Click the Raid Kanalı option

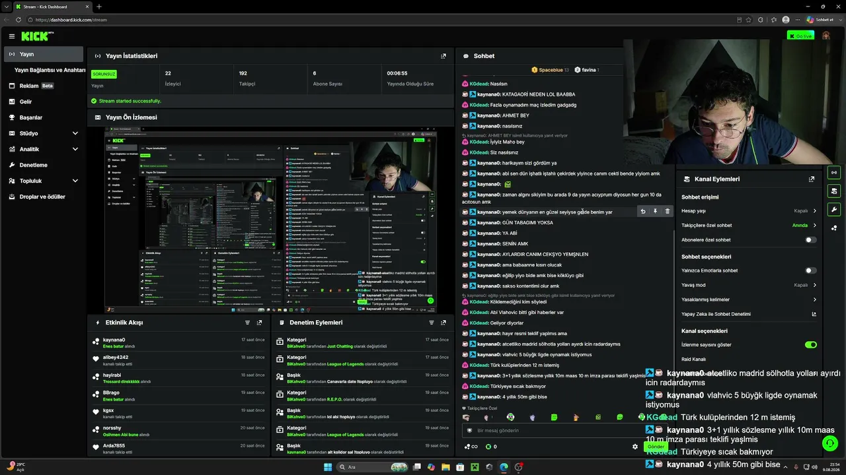pyautogui.click(x=694, y=360)
